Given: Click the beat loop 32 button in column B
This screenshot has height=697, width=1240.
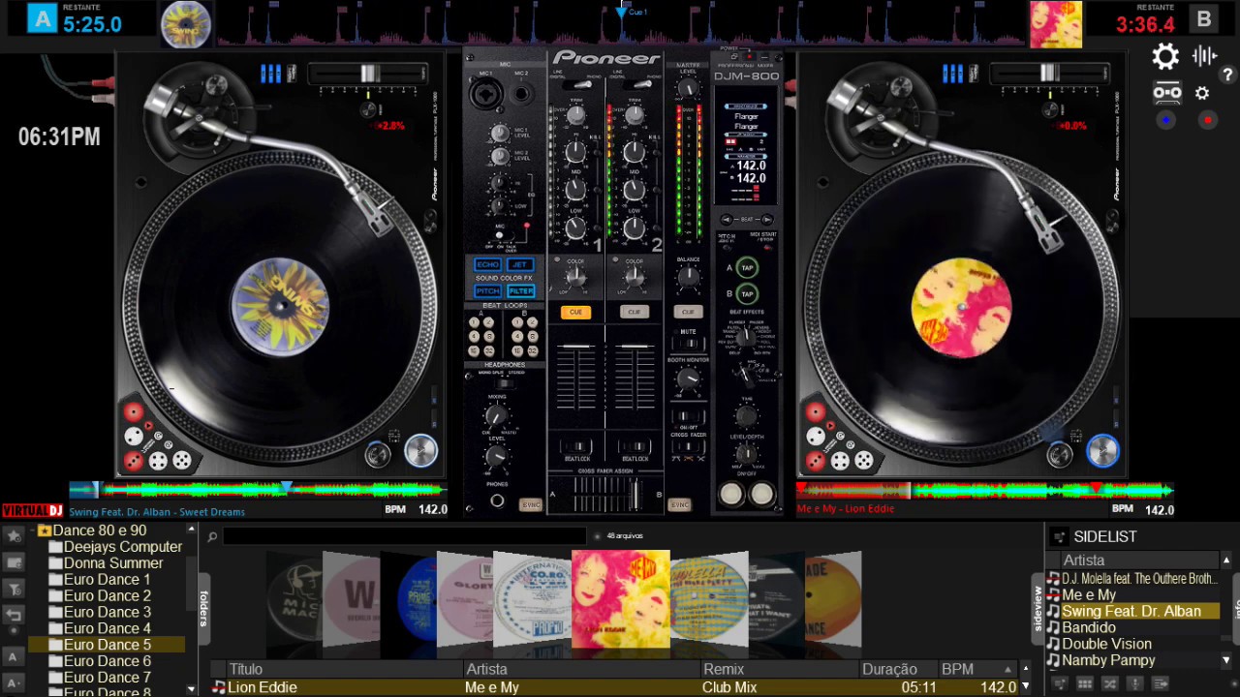Looking at the screenshot, I should (x=533, y=350).
